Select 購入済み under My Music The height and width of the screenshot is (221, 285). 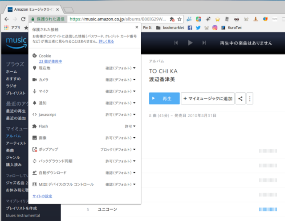click(14, 165)
